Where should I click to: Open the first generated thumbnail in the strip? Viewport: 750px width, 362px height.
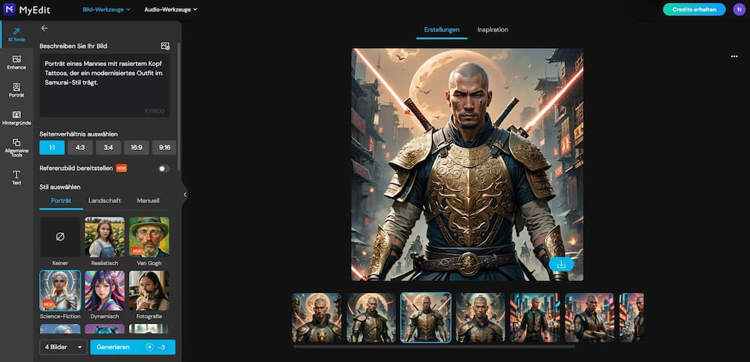point(317,318)
